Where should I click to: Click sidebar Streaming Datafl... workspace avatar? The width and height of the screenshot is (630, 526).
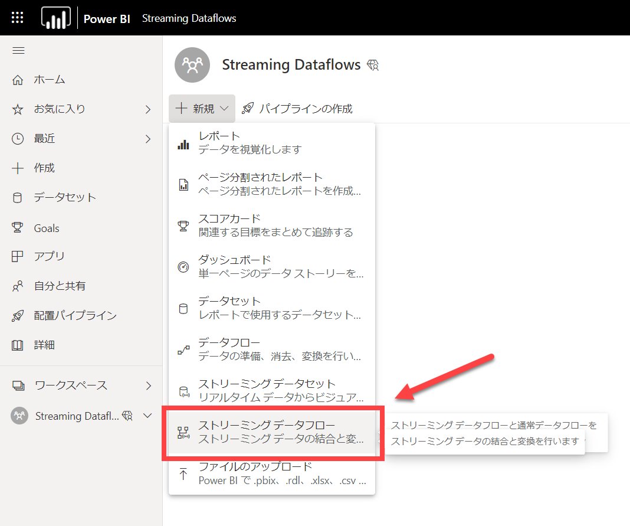[x=19, y=416]
